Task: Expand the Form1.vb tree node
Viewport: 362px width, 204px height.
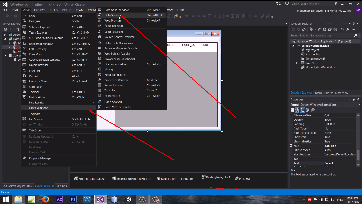Action: click(x=297, y=63)
